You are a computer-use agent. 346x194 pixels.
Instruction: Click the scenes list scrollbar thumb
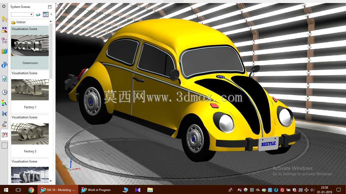51,51
